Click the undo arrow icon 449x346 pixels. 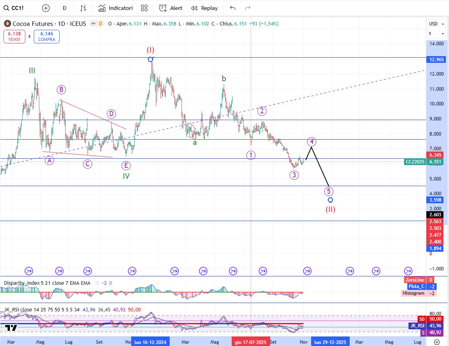(x=233, y=8)
